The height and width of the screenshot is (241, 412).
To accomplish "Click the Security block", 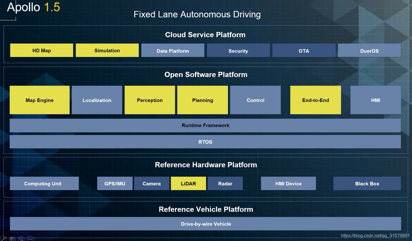I will [238, 50].
